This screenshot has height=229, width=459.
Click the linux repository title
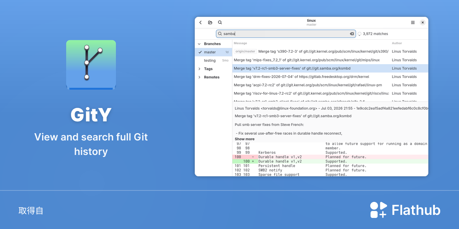(311, 21)
